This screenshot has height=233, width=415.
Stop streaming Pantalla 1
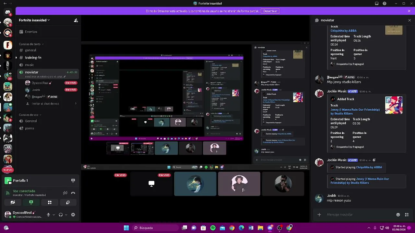pyautogui.click(x=73, y=180)
